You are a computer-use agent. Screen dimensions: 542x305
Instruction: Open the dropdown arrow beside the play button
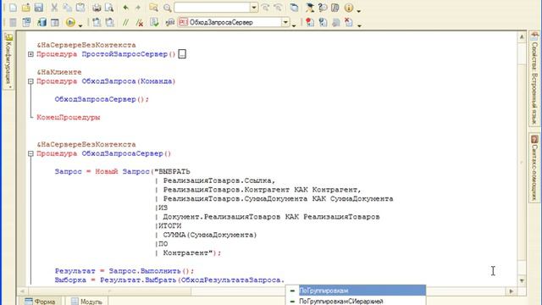tap(80, 25)
